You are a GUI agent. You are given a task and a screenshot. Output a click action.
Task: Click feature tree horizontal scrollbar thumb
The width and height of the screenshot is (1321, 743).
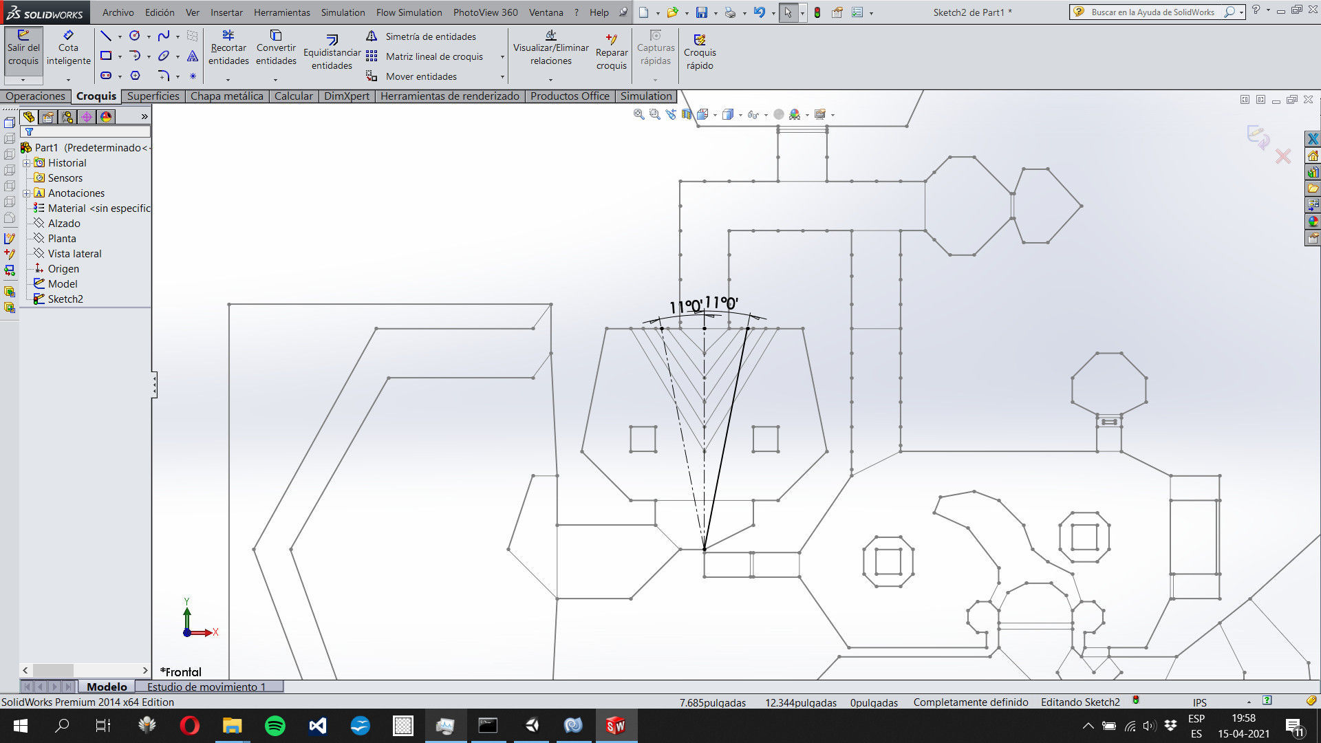pos(53,670)
